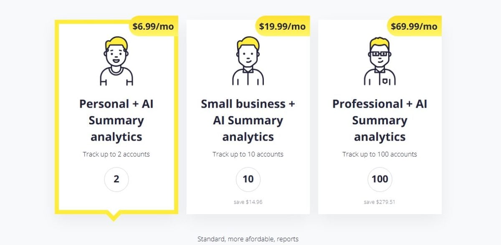The height and width of the screenshot is (245, 501).
Task: Click the yellow pointer arrow under Personal card
Action: coord(113,216)
